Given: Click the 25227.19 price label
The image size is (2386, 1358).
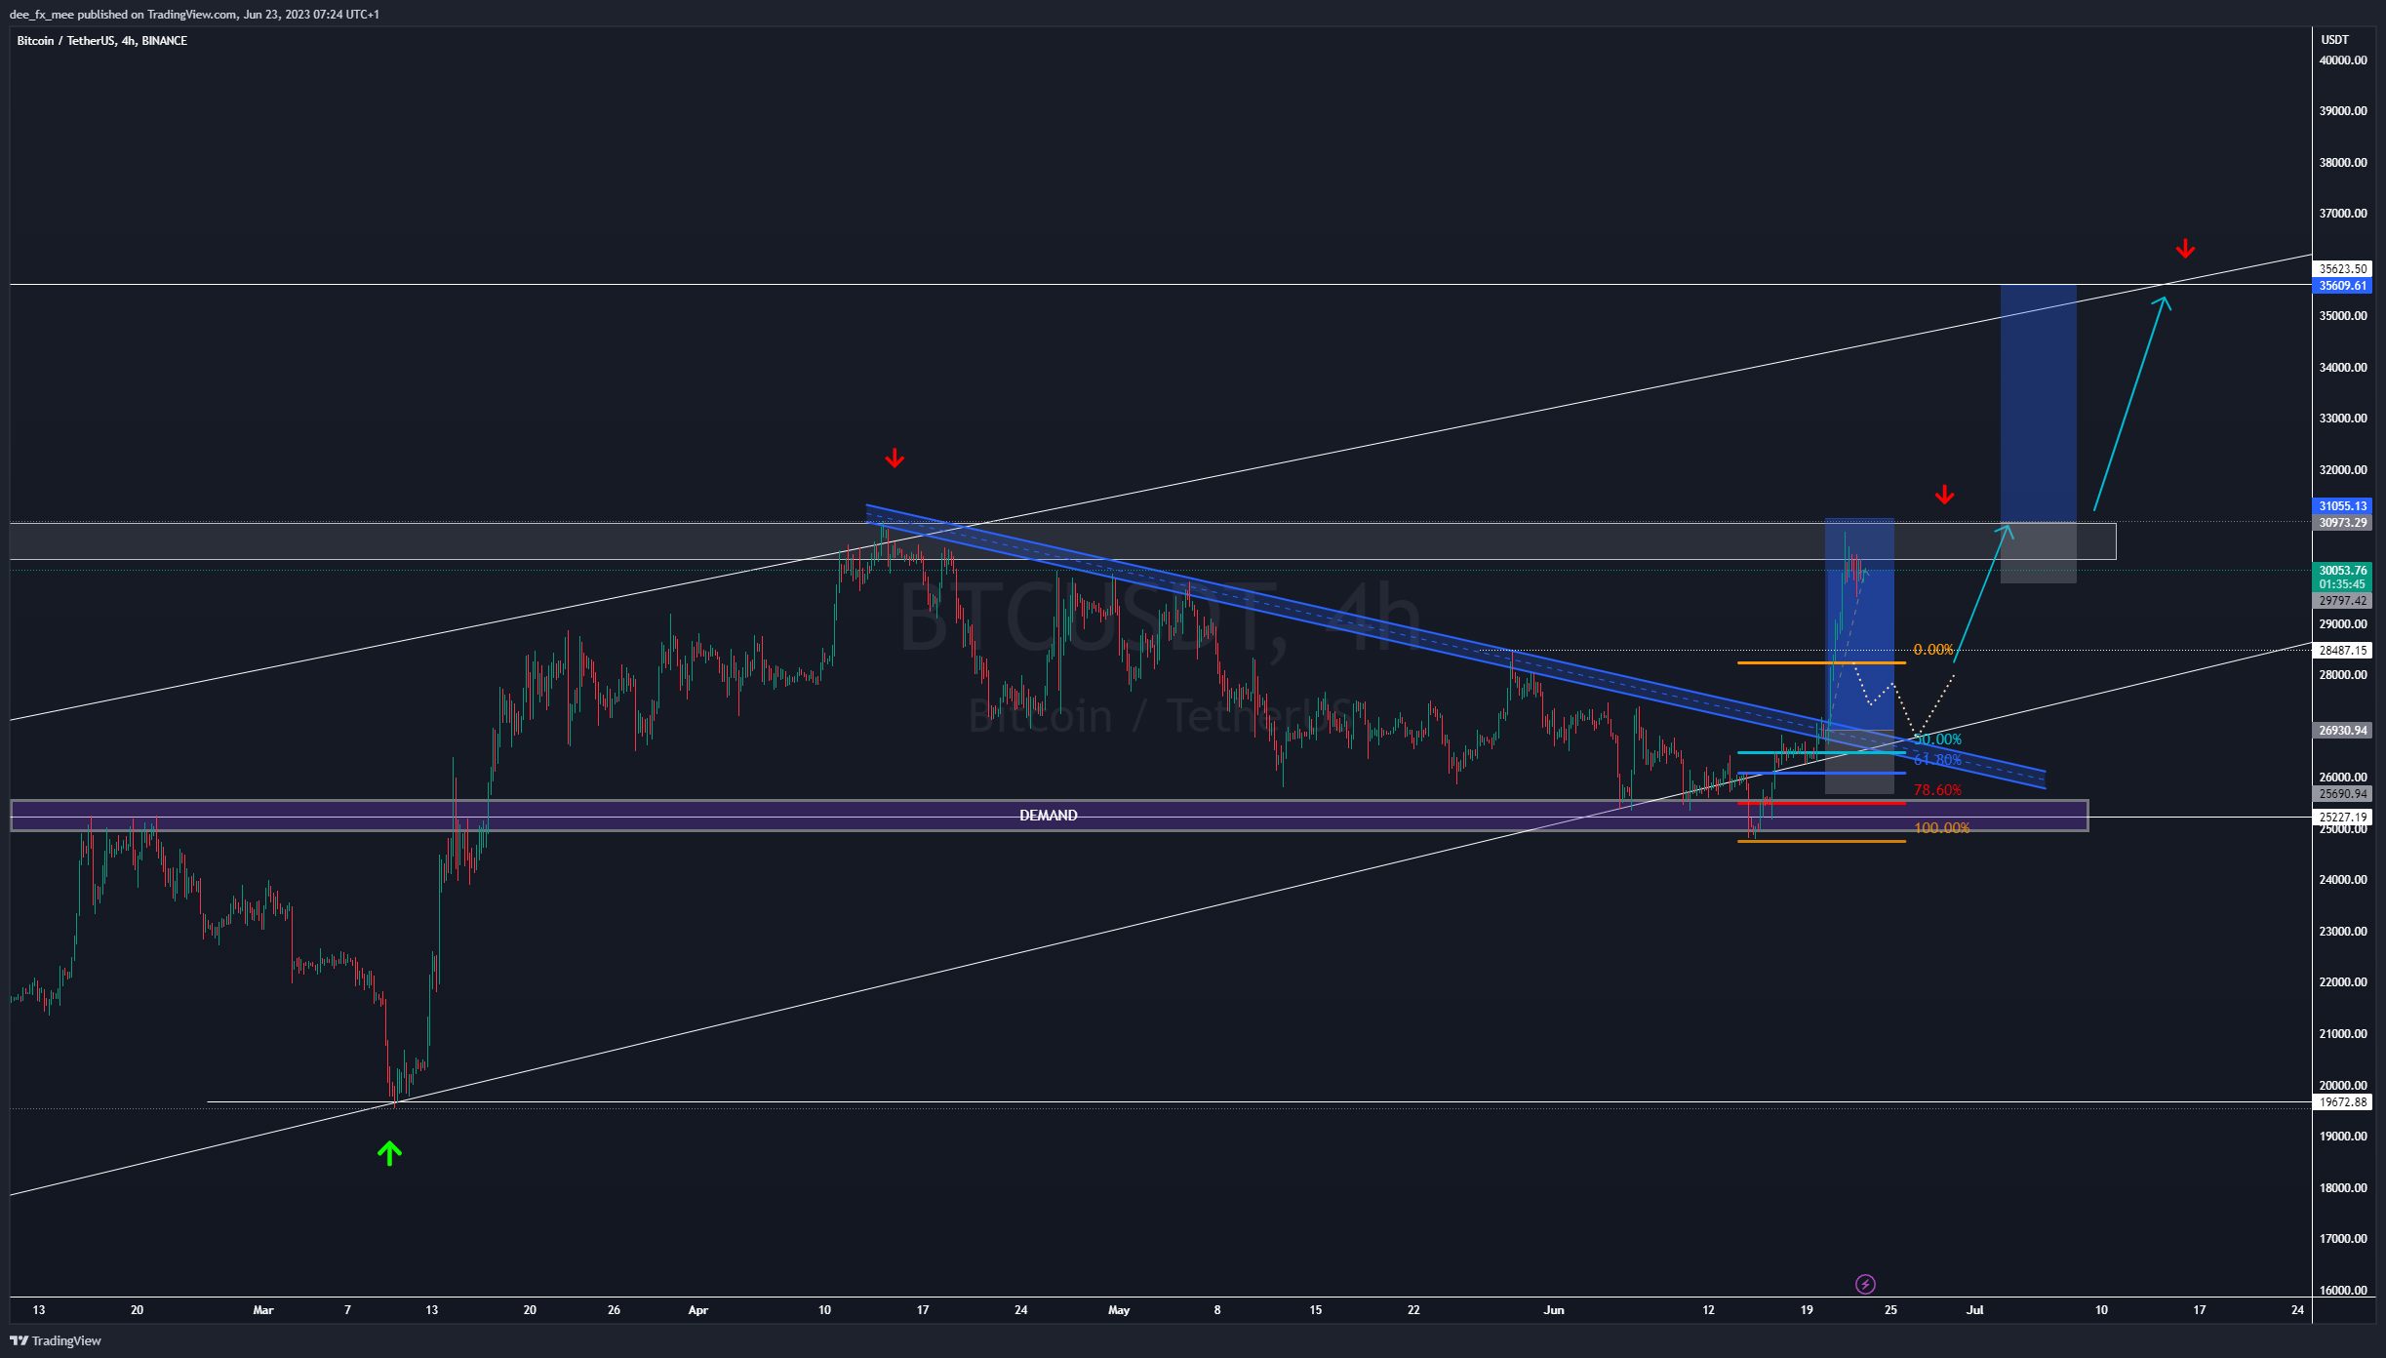Looking at the screenshot, I should point(2342,818).
